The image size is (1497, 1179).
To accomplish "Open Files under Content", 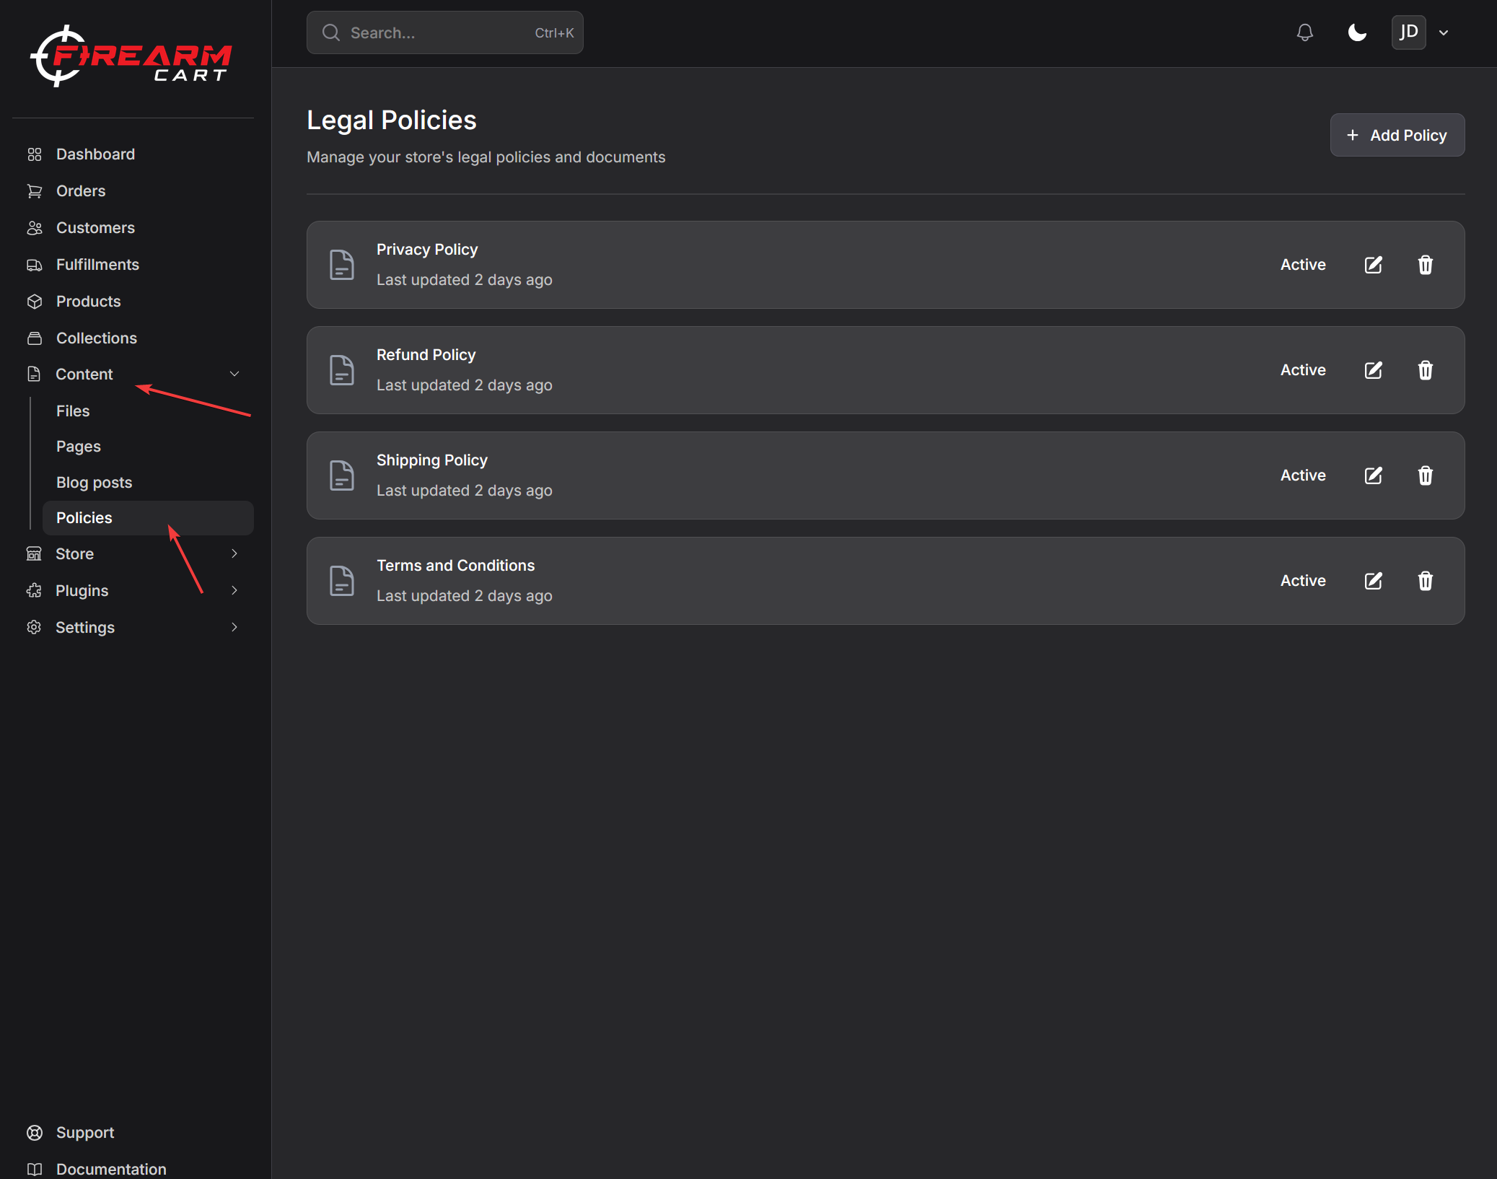I will click(x=73, y=411).
